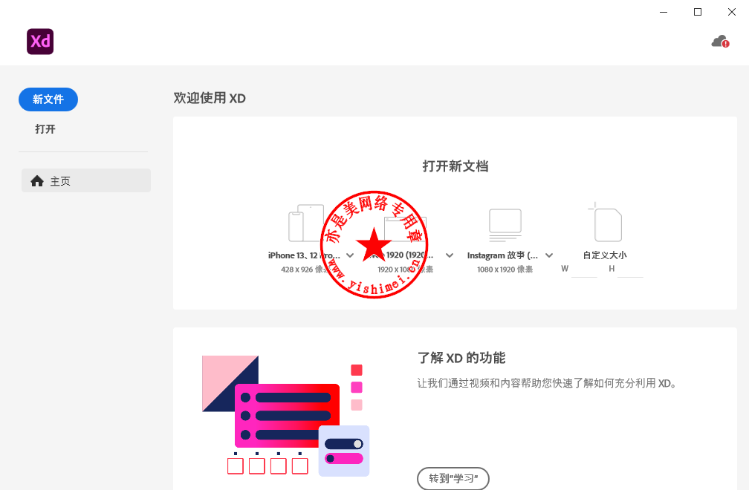Open the cloud sync error status icon
The image size is (749, 490).
720,42
